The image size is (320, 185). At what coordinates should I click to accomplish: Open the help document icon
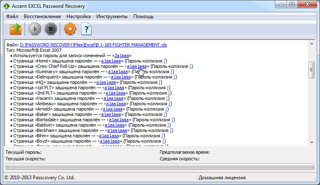point(87,30)
